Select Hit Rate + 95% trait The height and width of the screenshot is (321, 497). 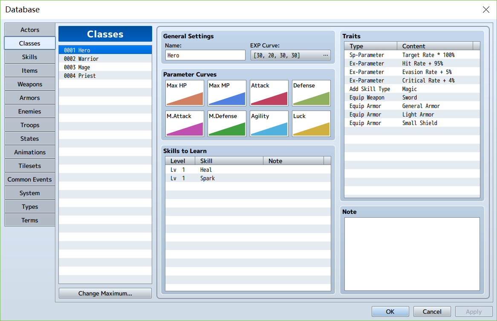[x=412, y=63]
